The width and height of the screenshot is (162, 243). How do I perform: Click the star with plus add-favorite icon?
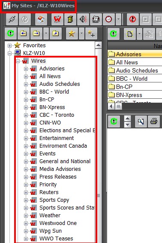point(91,33)
